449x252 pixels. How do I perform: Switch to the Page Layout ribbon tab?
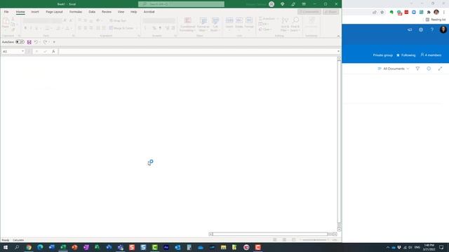coord(54,12)
